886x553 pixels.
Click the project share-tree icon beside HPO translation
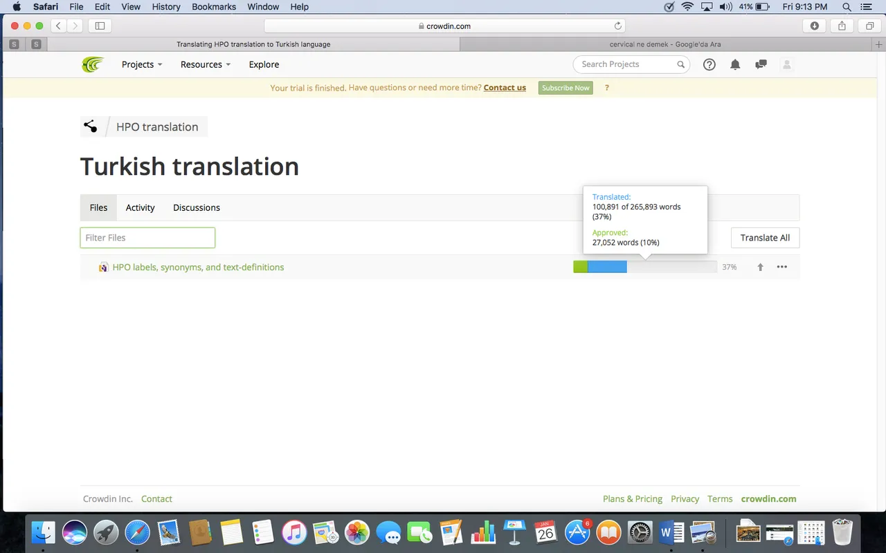90,126
